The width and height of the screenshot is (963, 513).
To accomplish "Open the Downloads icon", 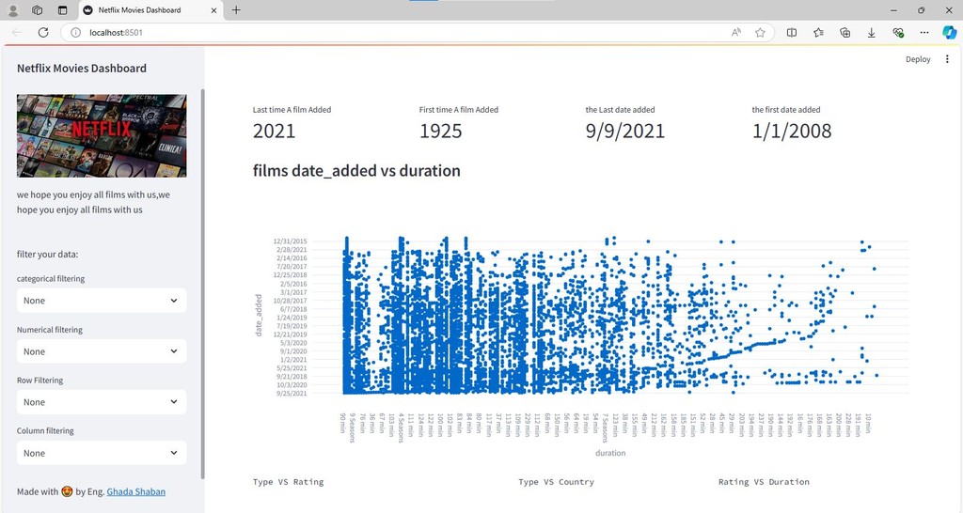I will coord(871,33).
